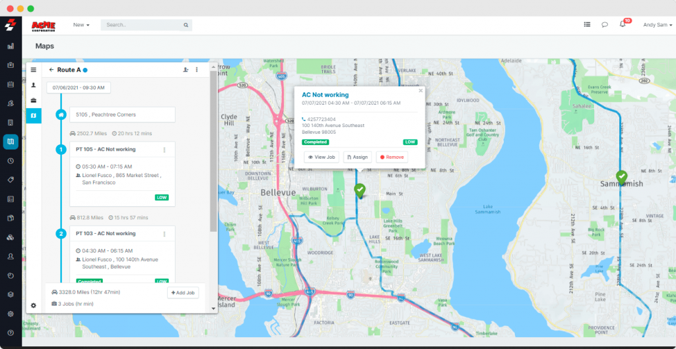Toggle the hamburger menu in map panel
Screen dimensions: 676x349
(34, 69)
